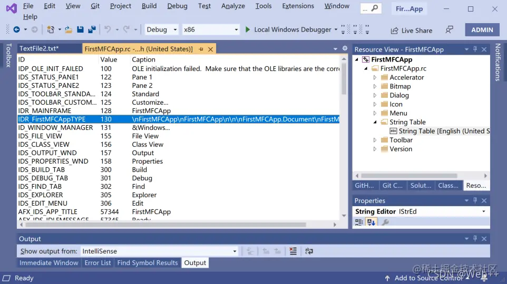The height and width of the screenshot is (284, 507).
Task: Open the Build menu
Action: 149,6
